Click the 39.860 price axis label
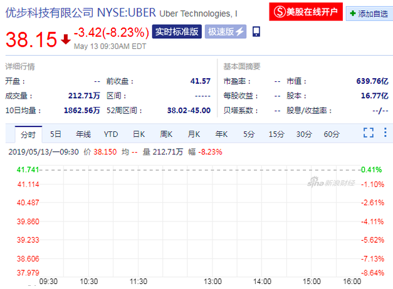 tap(28, 221)
